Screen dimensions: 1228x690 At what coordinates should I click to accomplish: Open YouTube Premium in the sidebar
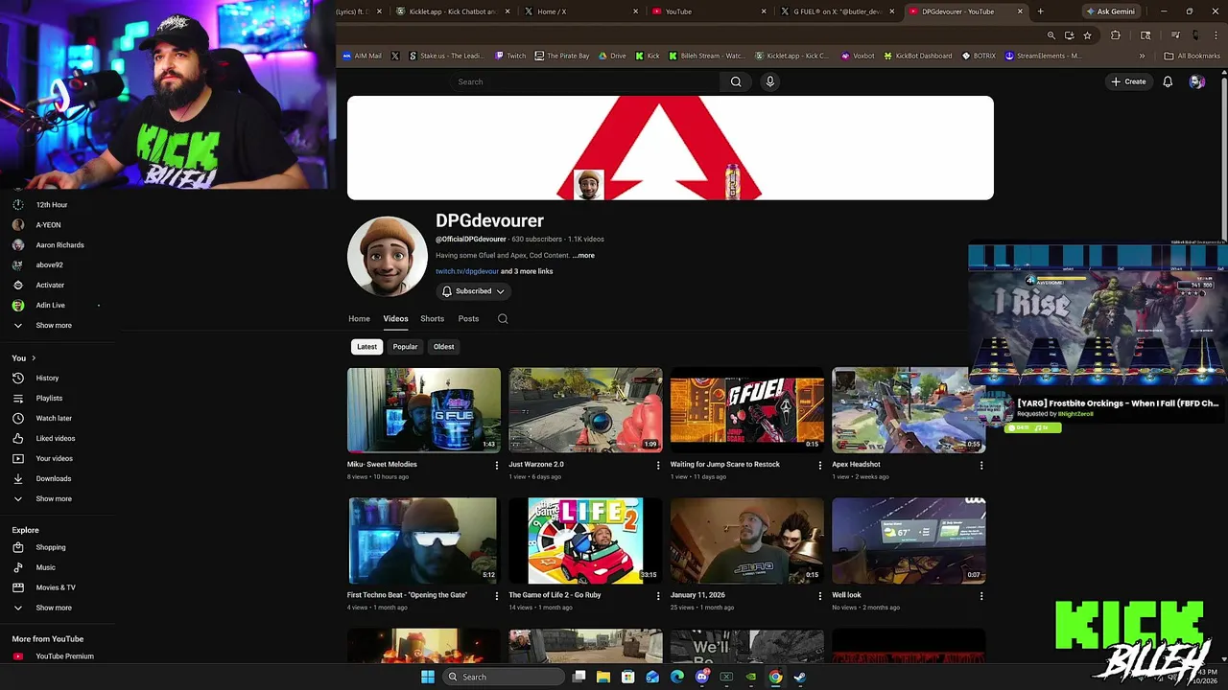click(64, 656)
